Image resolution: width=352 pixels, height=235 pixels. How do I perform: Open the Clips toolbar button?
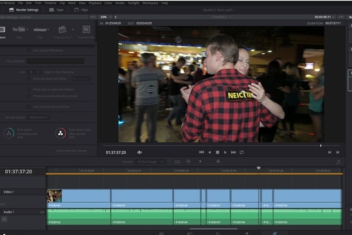point(81,9)
